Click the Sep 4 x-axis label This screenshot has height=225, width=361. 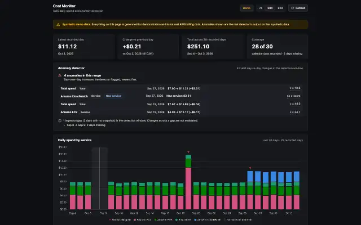[73, 213]
